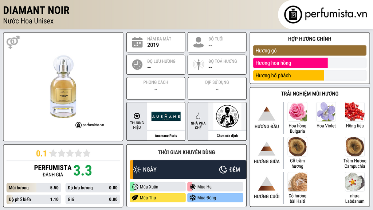
Task: Click the user rating value 0.1
Action: tap(42, 153)
